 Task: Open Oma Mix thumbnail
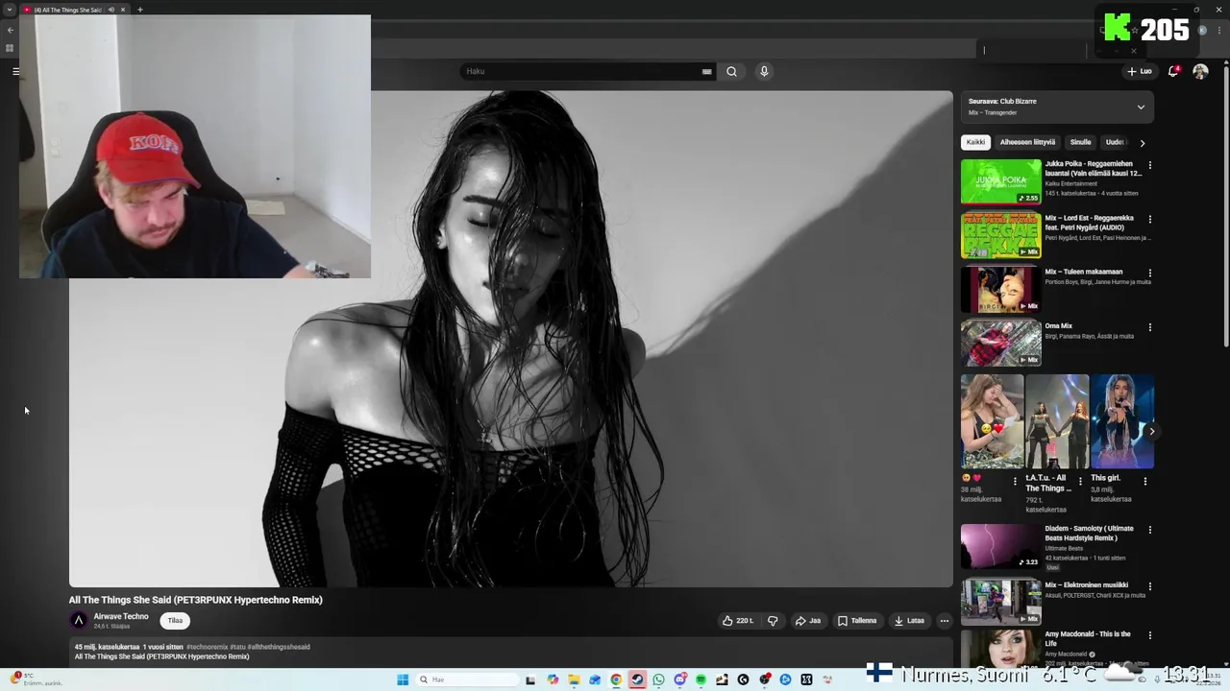point(1000,343)
